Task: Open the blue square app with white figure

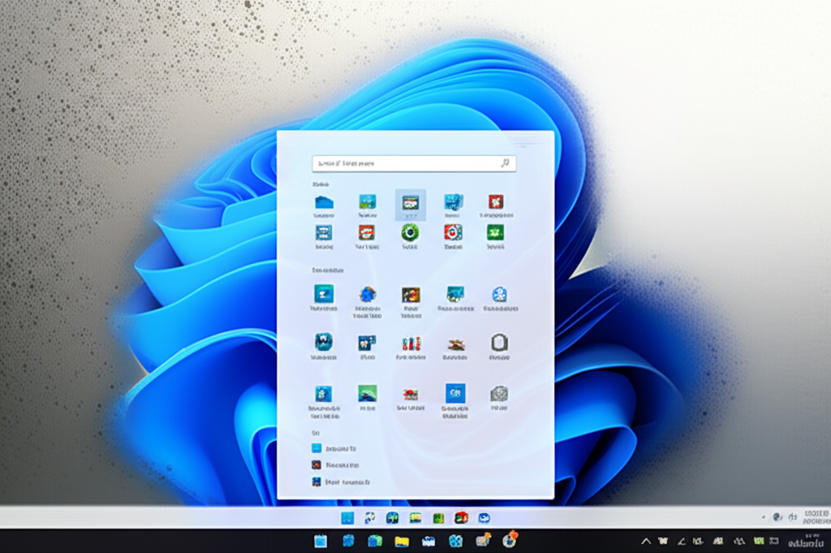Action: (323, 394)
